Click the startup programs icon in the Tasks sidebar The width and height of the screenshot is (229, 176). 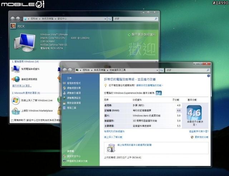point(64,83)
